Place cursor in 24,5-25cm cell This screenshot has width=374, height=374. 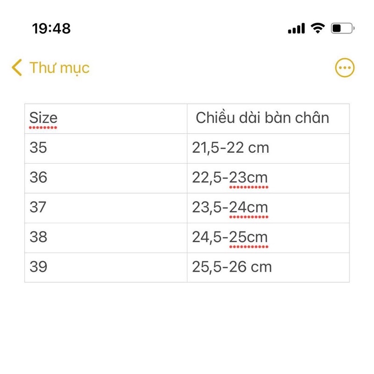point(230,237)
